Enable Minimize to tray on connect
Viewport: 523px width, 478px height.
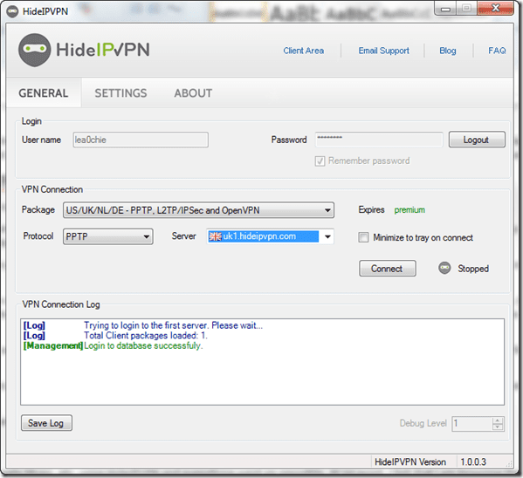pyautogui.click(x=363, y=237)
